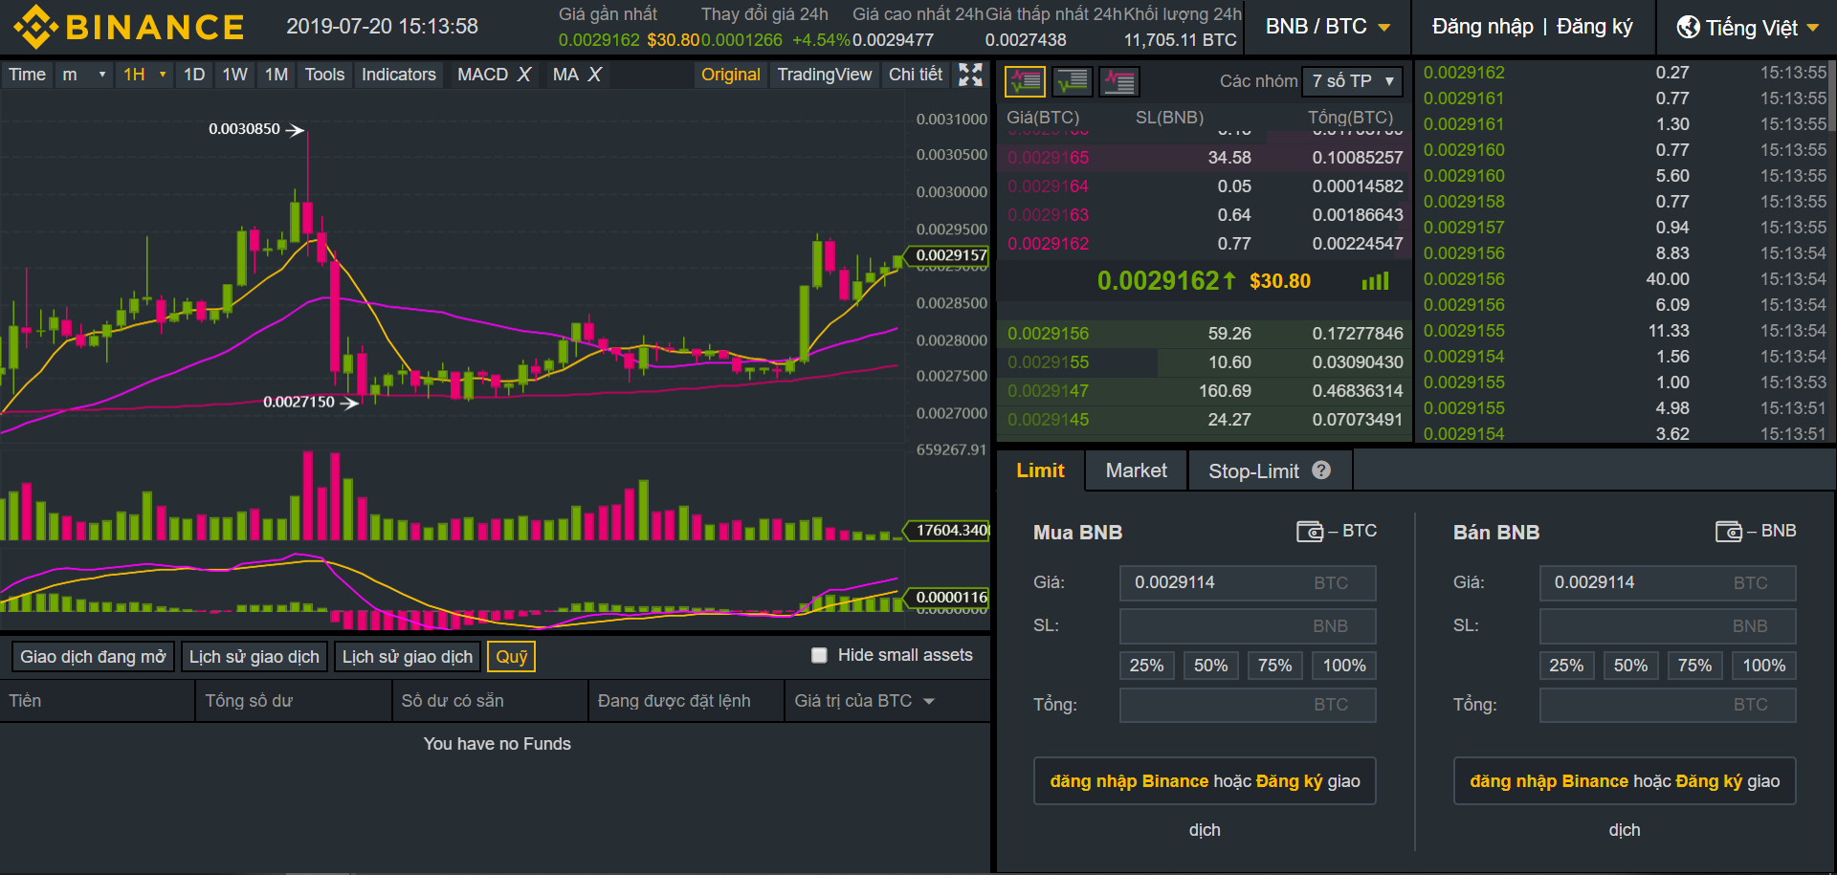This screenshot has width=1837, height=875.
Task: Select the 1D chart interval
Action: 194,75
